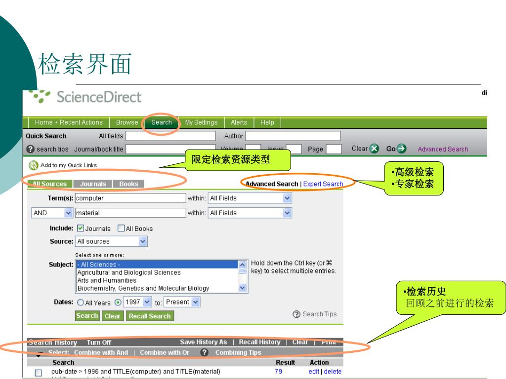The width and height of the screenshot is (506, 379).
Task: Click the Subject list scroll up arrow
Action: click(242, 265)
